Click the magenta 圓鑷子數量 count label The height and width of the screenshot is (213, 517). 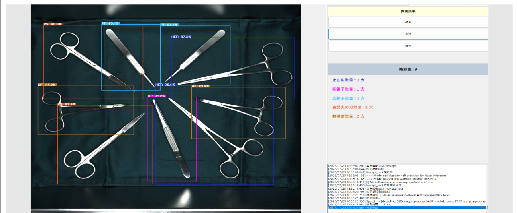point(348,89)
